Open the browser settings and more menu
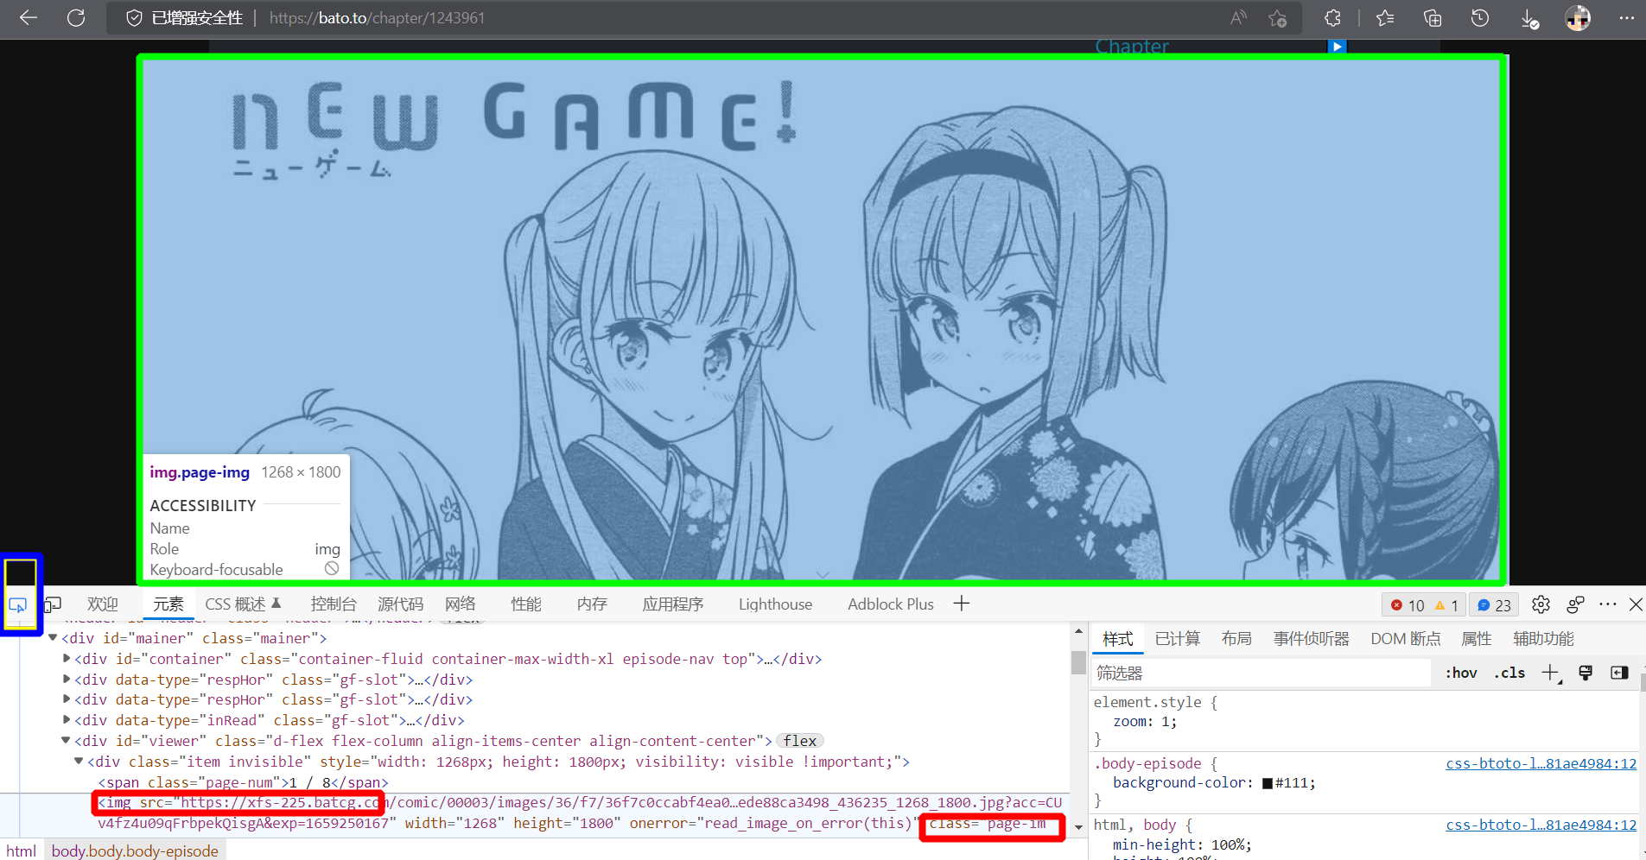This screenshot has width=1646, height=860. 1626,18
